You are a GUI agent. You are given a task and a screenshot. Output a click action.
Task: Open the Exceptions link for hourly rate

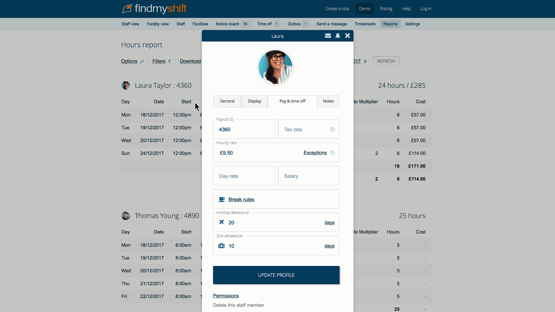[315, 153]
